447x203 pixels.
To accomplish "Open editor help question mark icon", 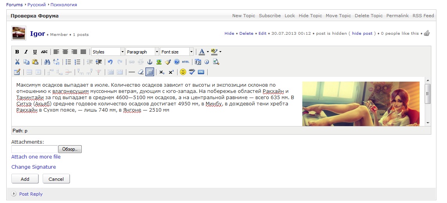I will tap(177, 62).
